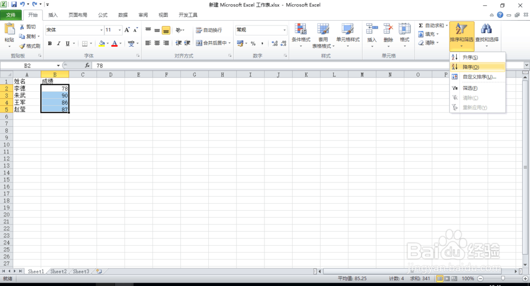Toggle top vertical alignment
This screenshot has height=286, width=530.
tap(148, 30)
